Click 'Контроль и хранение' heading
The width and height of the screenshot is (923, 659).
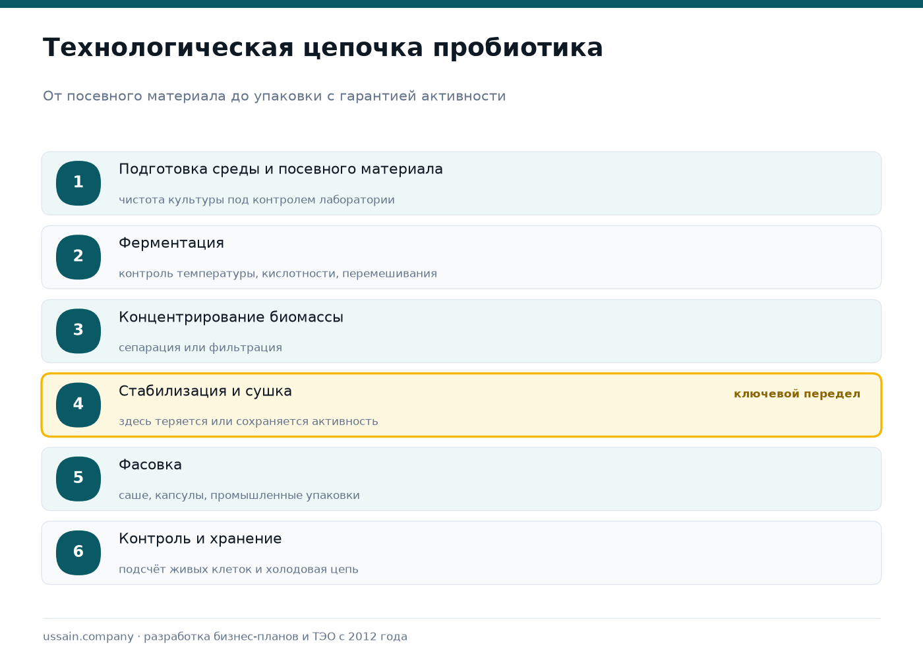pyautogui.click(x=200, y=538)
